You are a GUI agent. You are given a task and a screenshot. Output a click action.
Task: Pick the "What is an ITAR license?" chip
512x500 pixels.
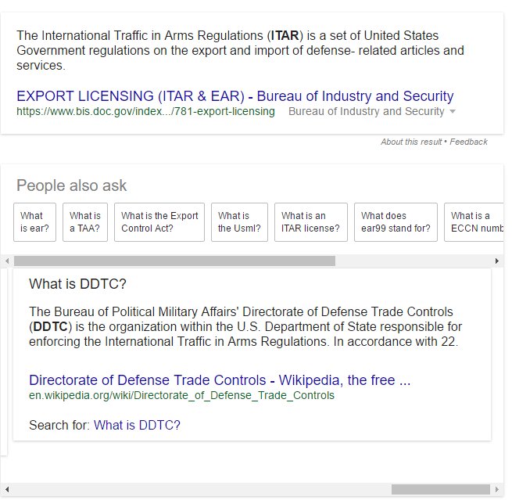(x=310, y=222)
